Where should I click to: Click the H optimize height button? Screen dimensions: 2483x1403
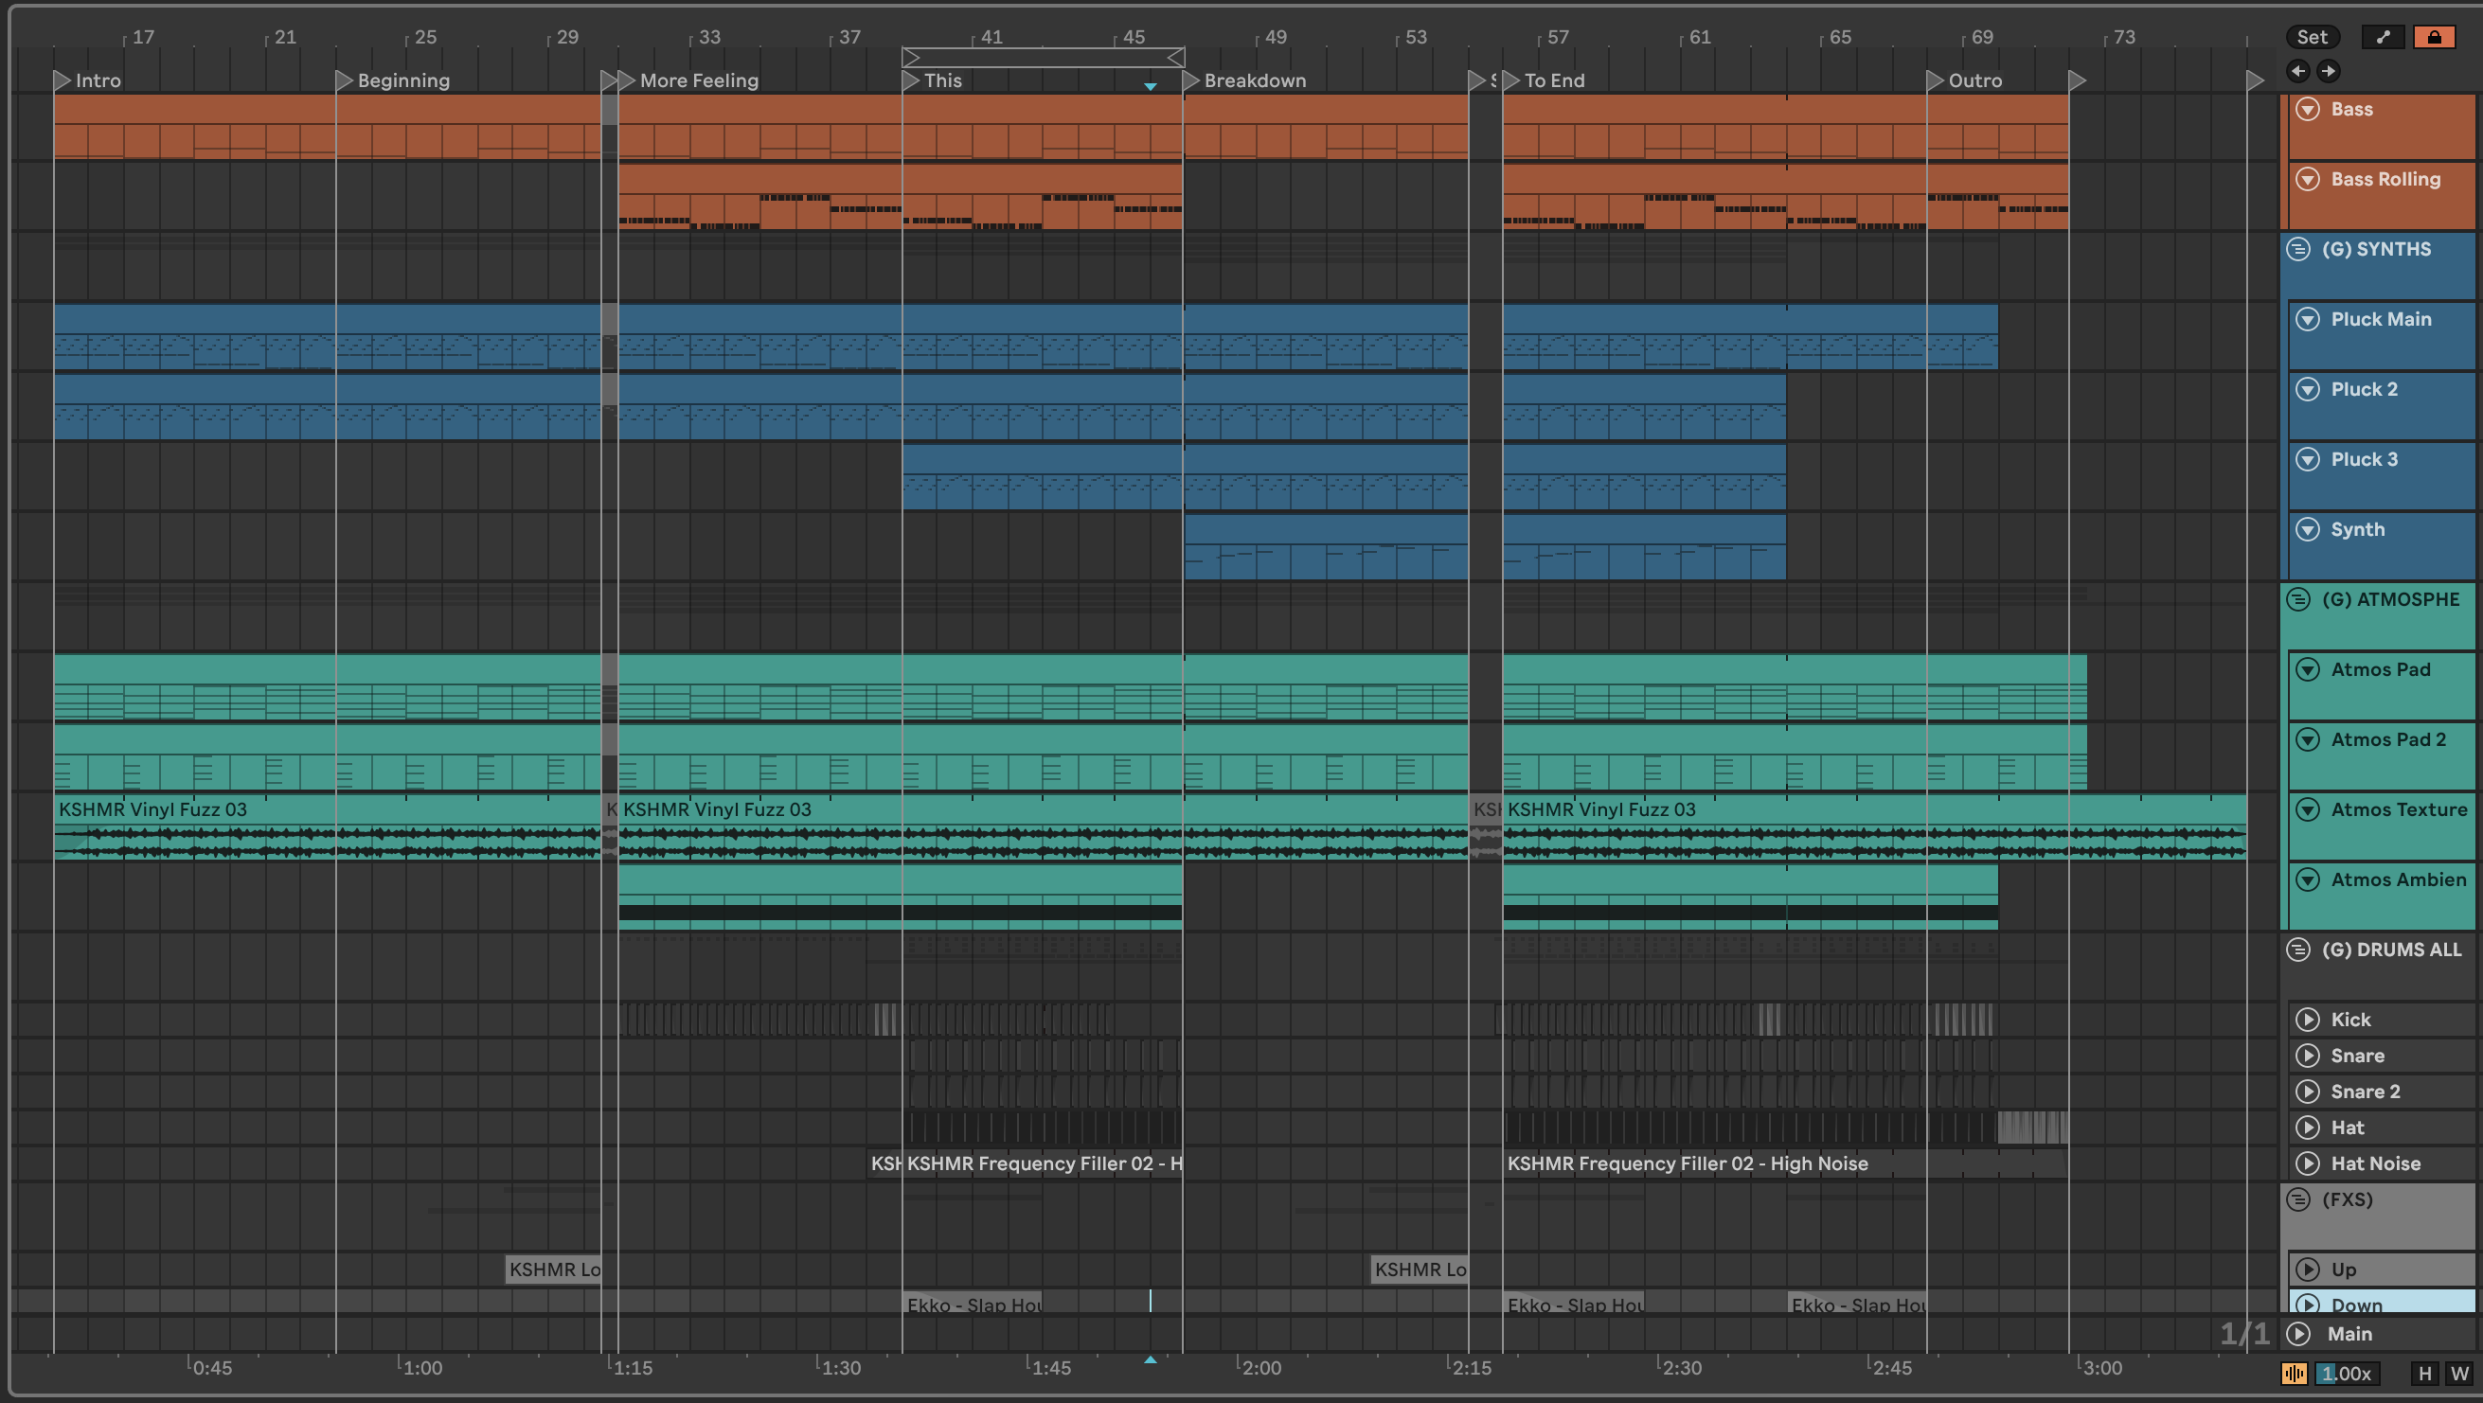pos(2425,1373)
